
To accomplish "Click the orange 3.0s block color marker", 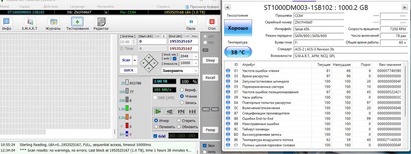I will coord(127,117).
